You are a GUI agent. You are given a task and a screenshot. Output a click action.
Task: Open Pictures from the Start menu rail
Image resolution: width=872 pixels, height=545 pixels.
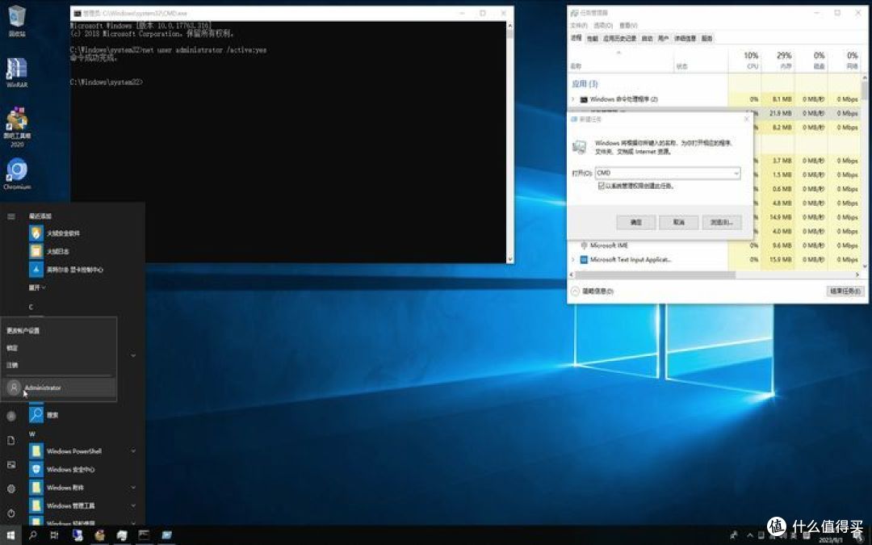(x=11, y=465)
